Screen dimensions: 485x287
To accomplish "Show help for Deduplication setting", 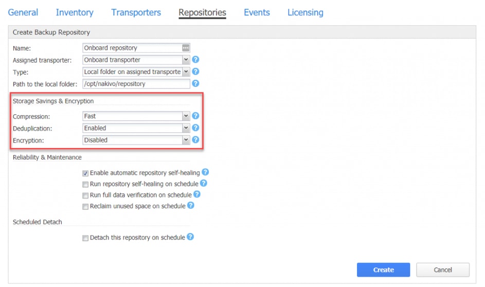I will (x=195, y=128).
